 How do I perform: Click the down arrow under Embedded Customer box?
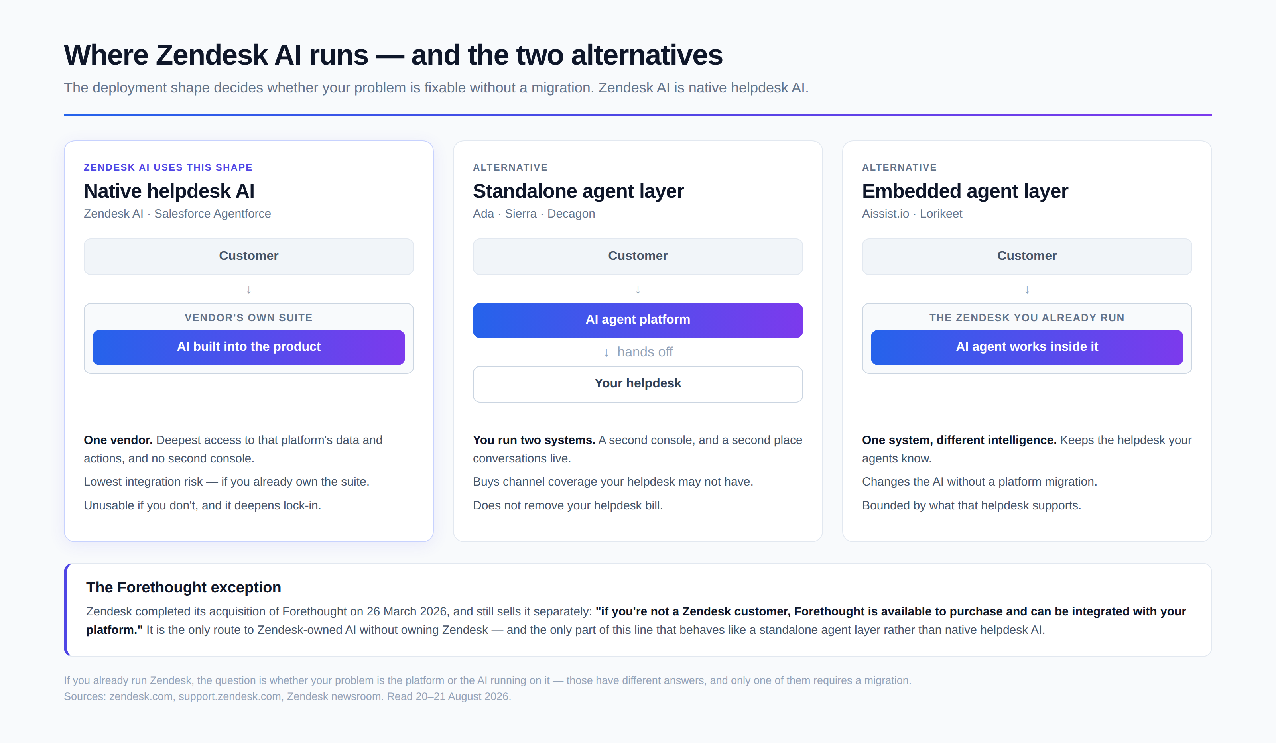1027,289
